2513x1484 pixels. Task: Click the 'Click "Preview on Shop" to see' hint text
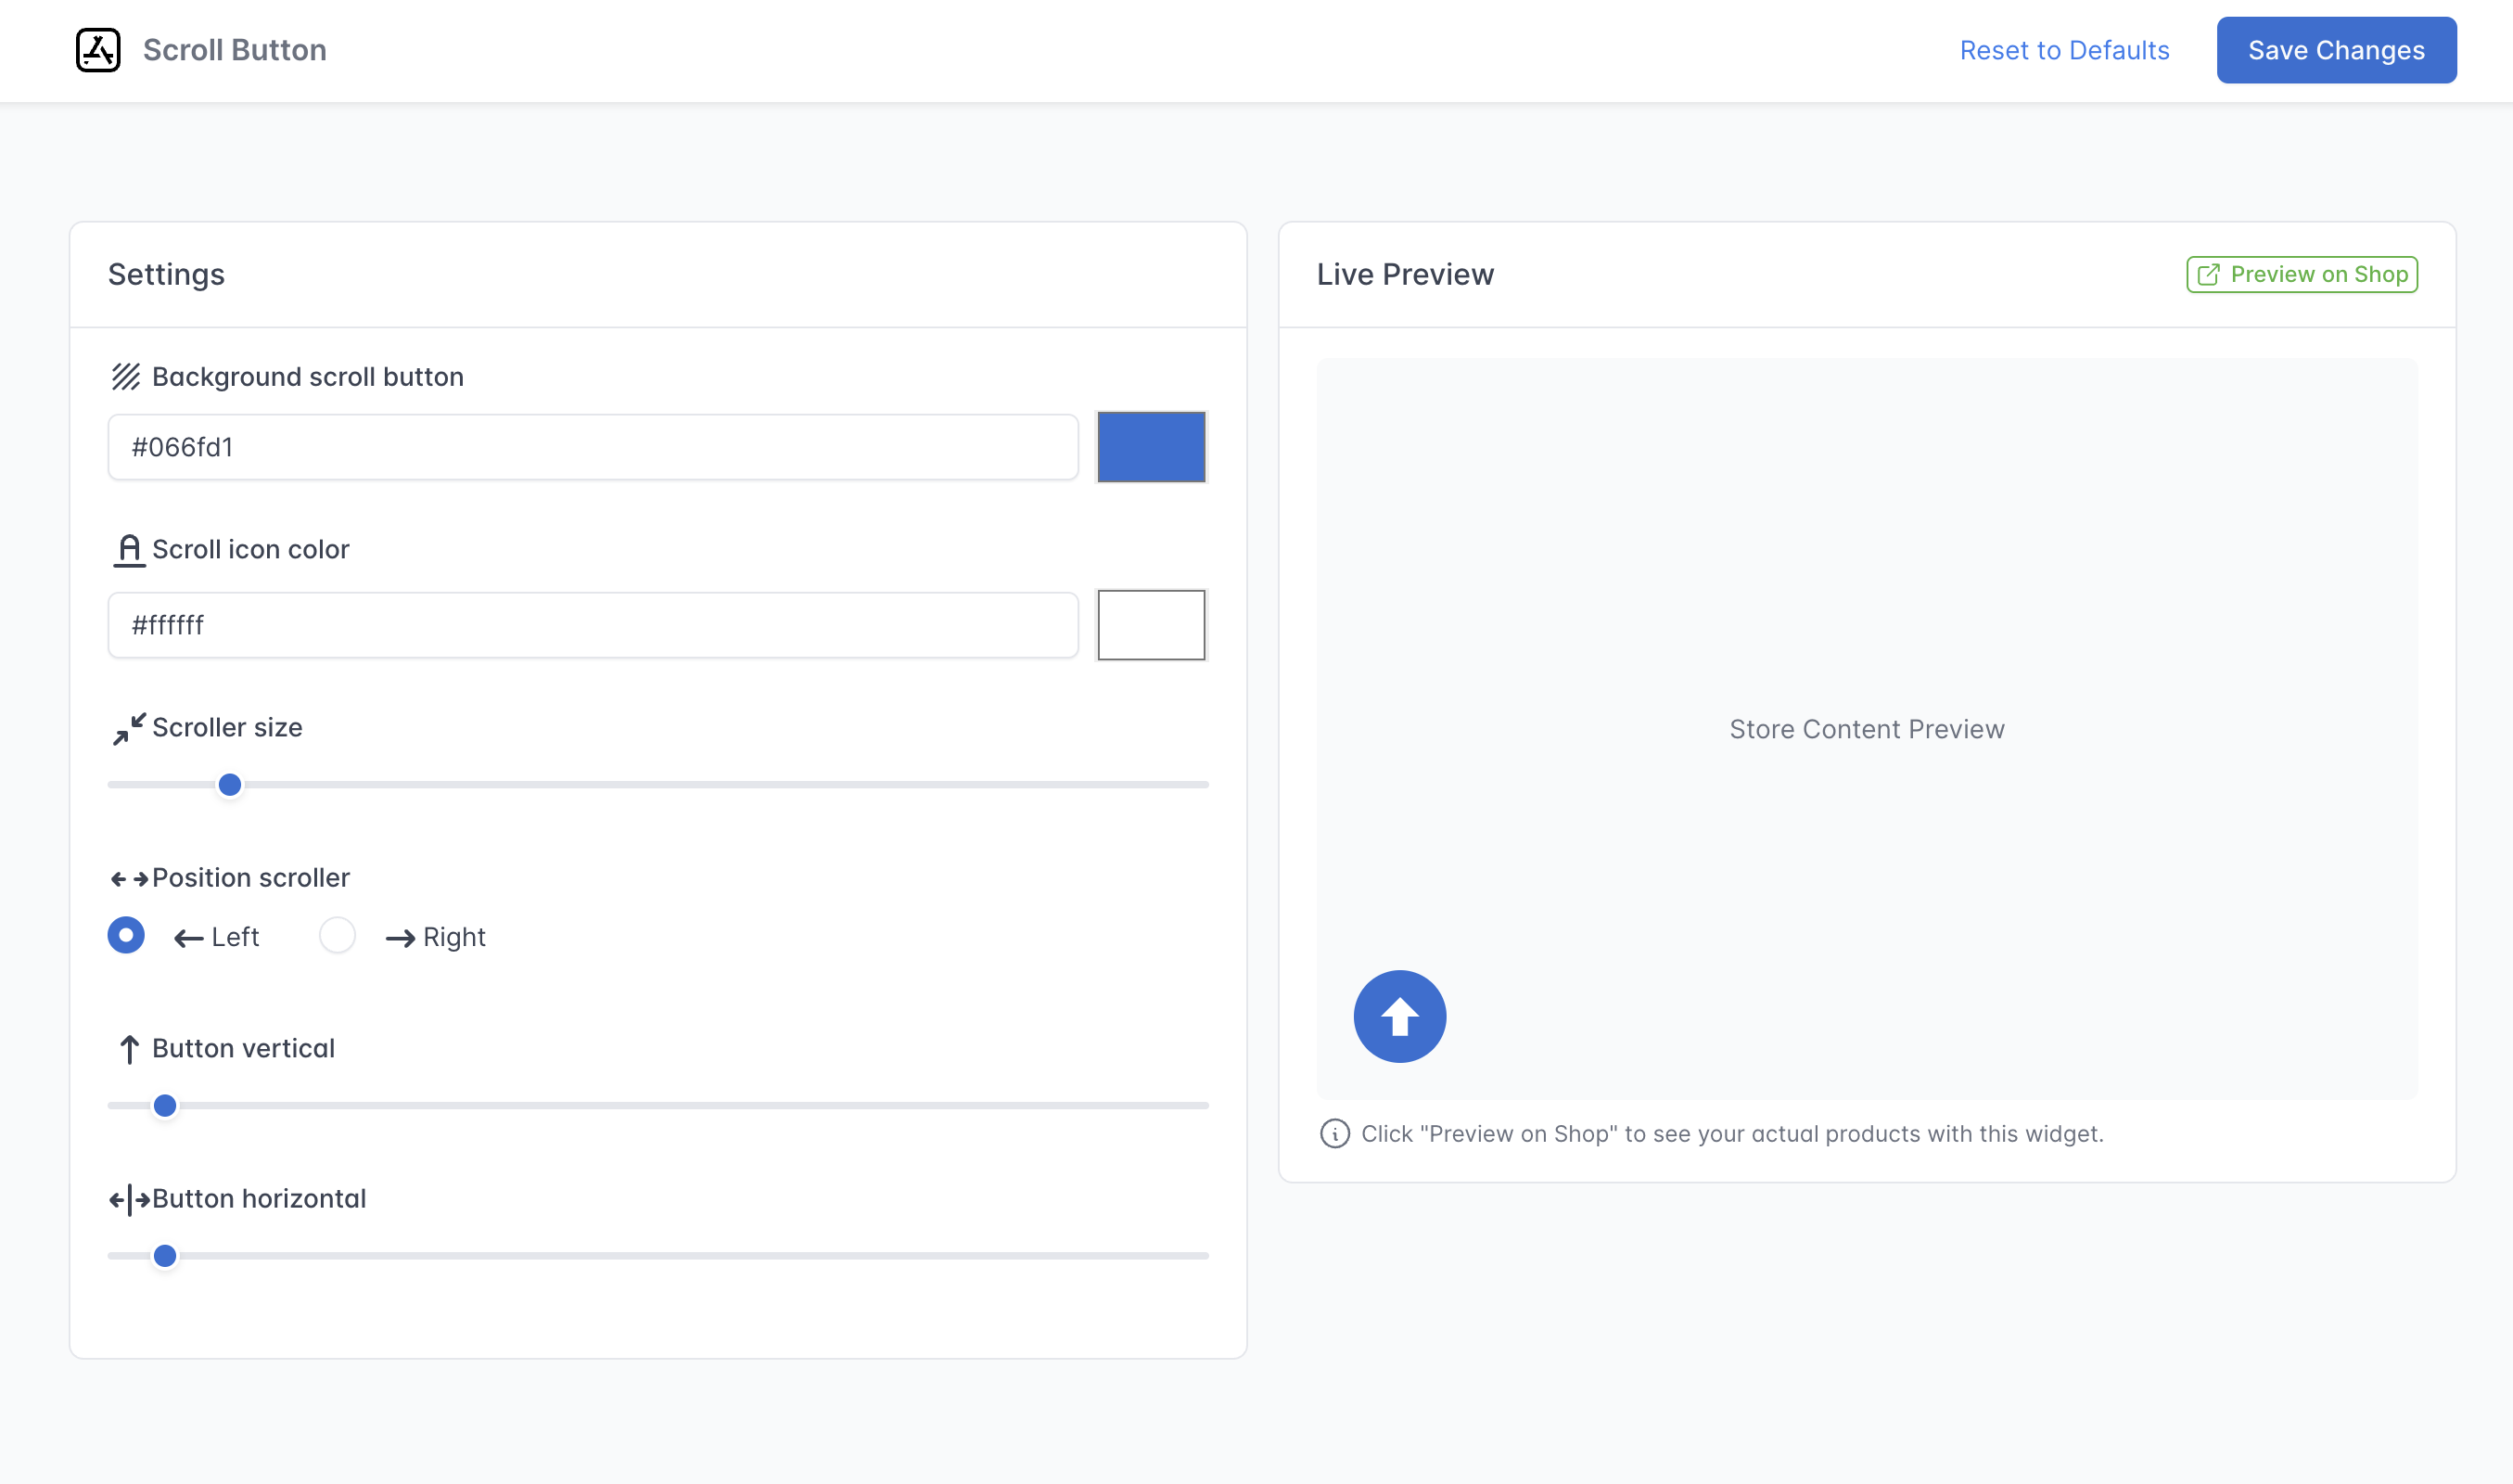(1732, 1134)
